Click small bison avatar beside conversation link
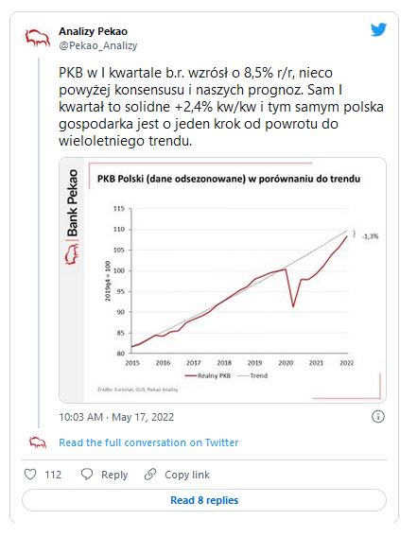Image resolution: width=417 pixels, height=537 pixels. point(38,442)
